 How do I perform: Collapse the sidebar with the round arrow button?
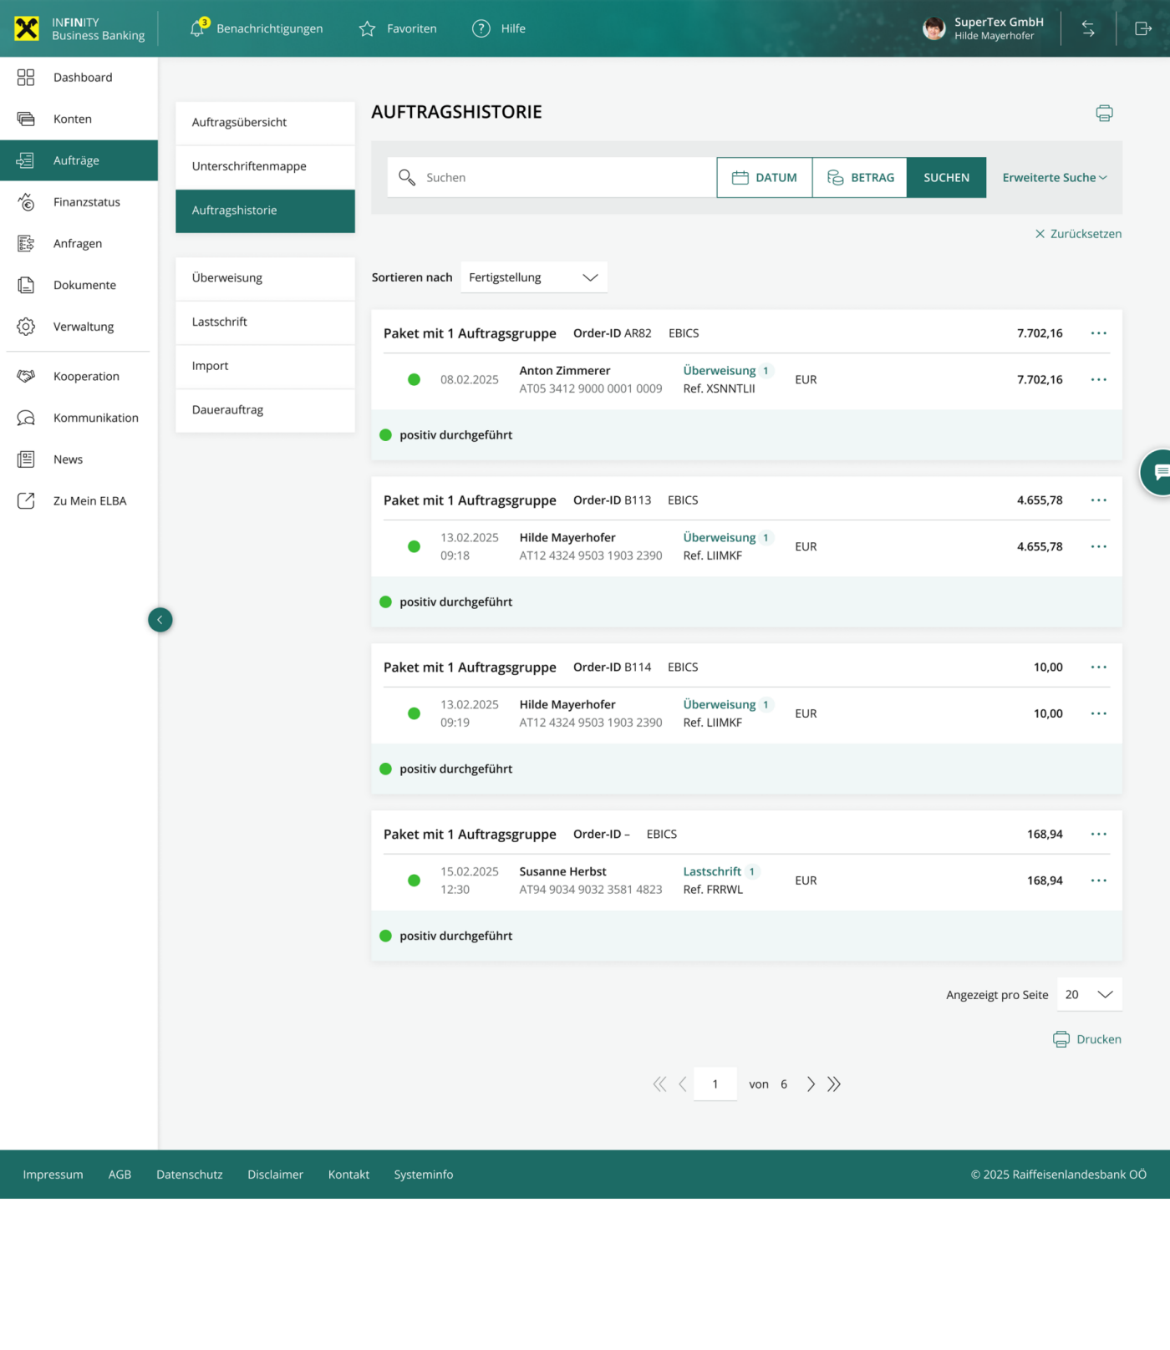tap(160, 620)
